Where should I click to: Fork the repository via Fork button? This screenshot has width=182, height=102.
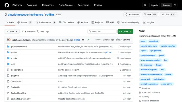[x=150, y=14]
